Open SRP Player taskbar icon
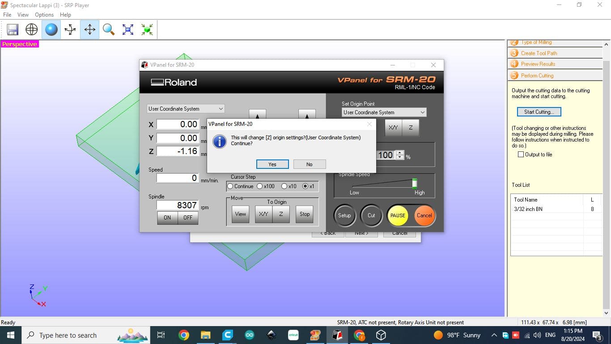This screenshot has height=344, width=611. [315, 335]
